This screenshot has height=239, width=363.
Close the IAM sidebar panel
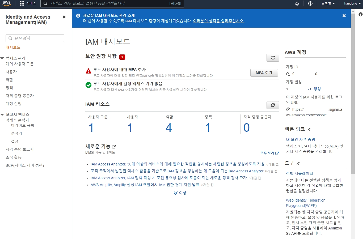tap(64, 17)
